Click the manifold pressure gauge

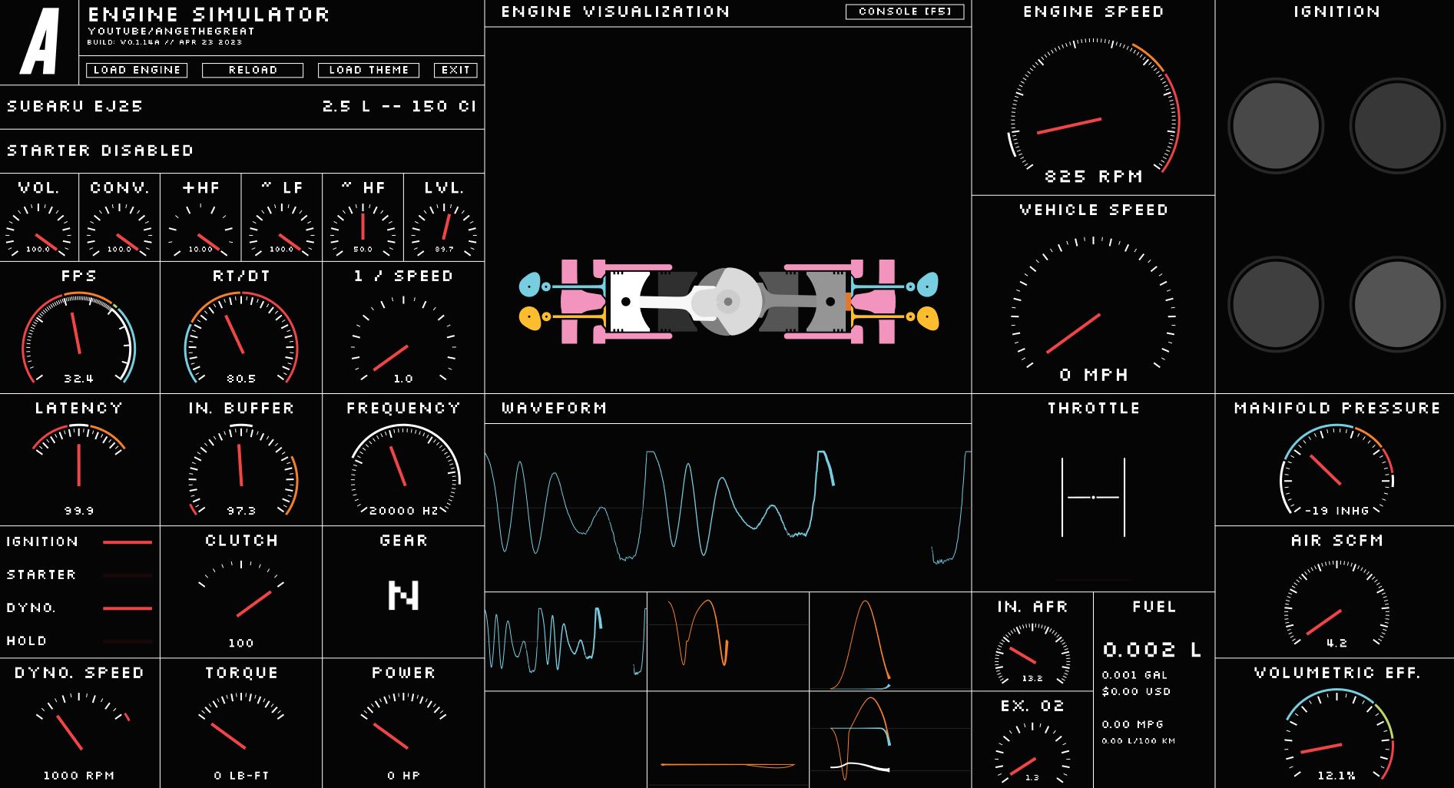coord(1336,470)
